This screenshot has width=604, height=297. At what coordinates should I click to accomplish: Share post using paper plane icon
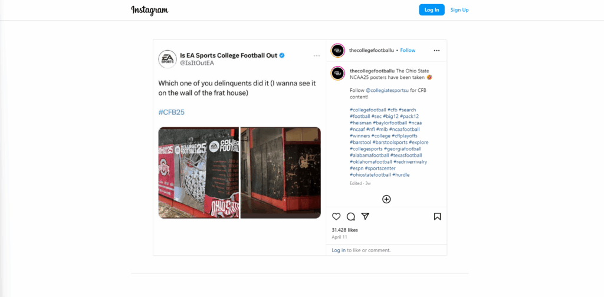(x=365, y=217)
